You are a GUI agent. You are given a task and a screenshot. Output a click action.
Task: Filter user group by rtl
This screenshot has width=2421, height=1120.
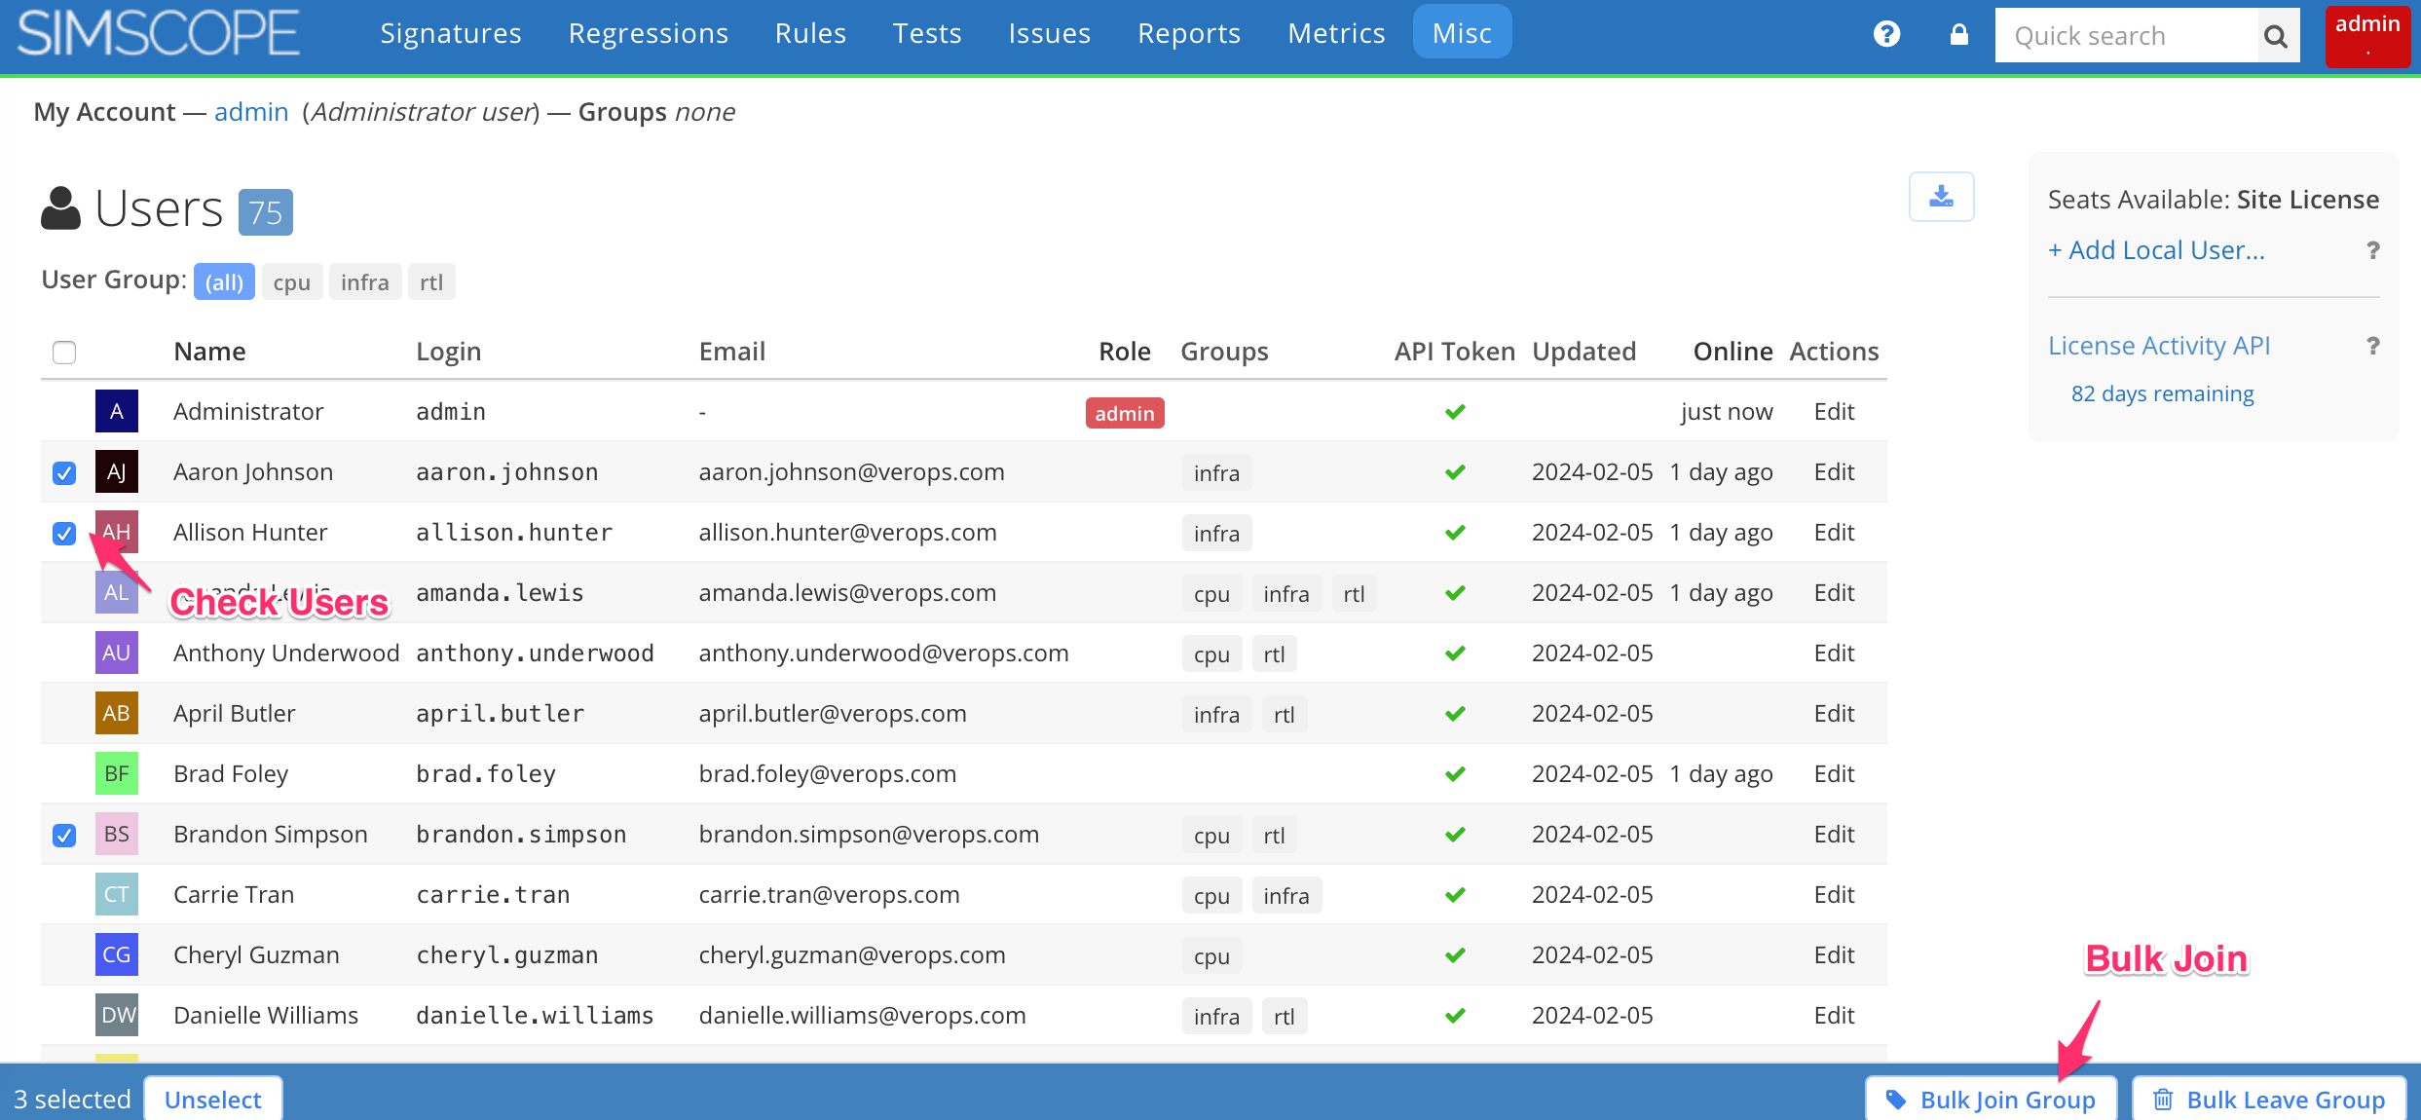click(431, 281)
